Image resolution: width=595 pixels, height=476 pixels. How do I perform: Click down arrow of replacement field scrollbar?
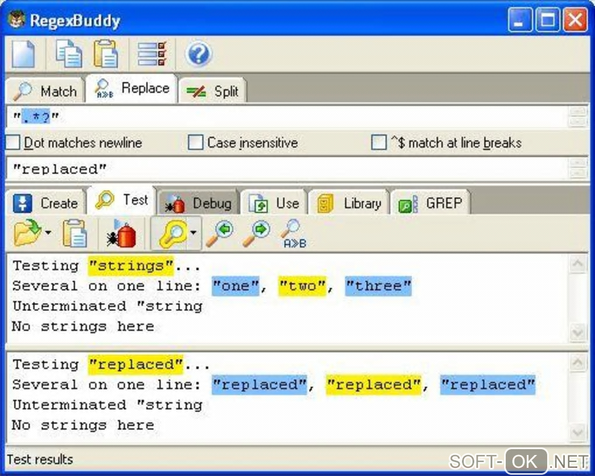(578, 174)
